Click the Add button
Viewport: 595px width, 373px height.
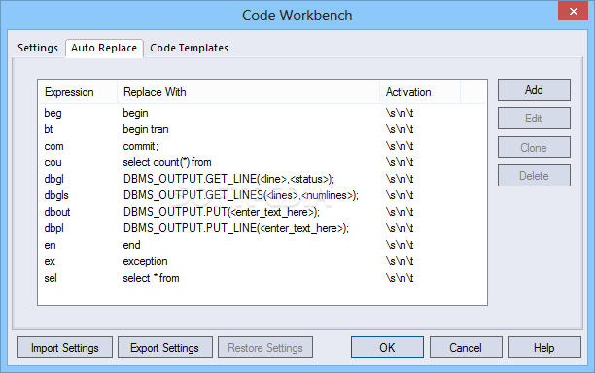(x=534, y=89)
